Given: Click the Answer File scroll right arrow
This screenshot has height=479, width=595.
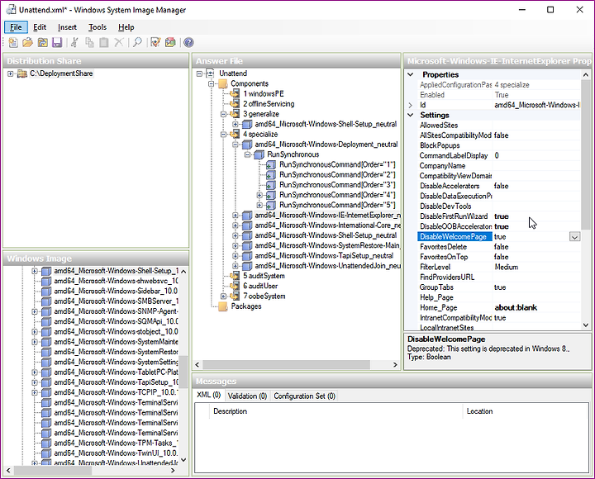Looking at the screenshot, I should (395, 365).
